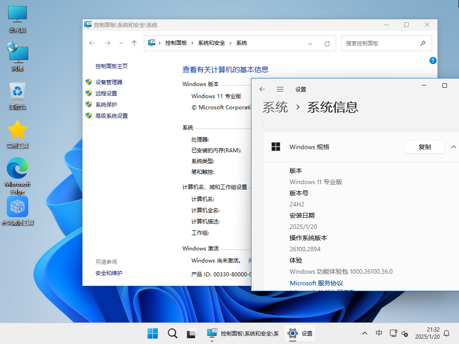Image resolution: width=459 pixels, height=344 pixels.
Task: Open 系统保护 link
Action: (x=106, y=104)
